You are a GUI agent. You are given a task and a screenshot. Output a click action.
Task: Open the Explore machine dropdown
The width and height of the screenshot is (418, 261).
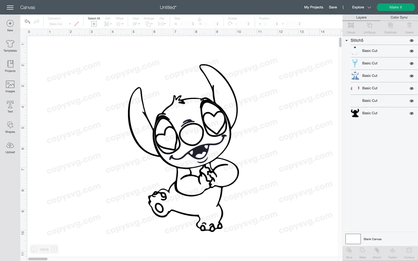pyautogui.click(x=361, y=7)
